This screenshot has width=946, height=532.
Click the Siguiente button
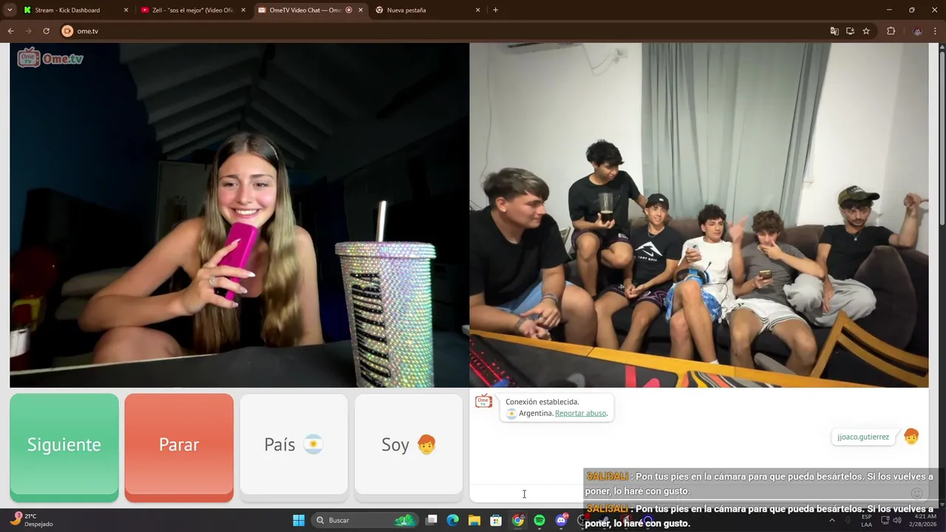(64, 447)
